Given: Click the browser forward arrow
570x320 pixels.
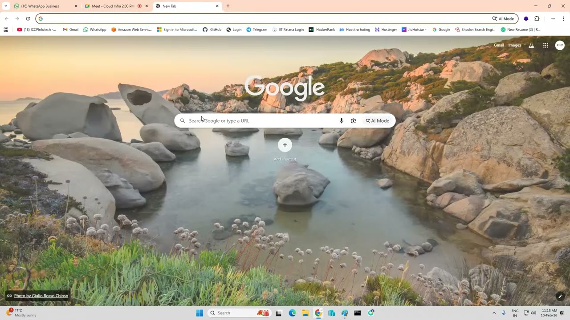Looking at the screenshot, I should pos(17,19).
